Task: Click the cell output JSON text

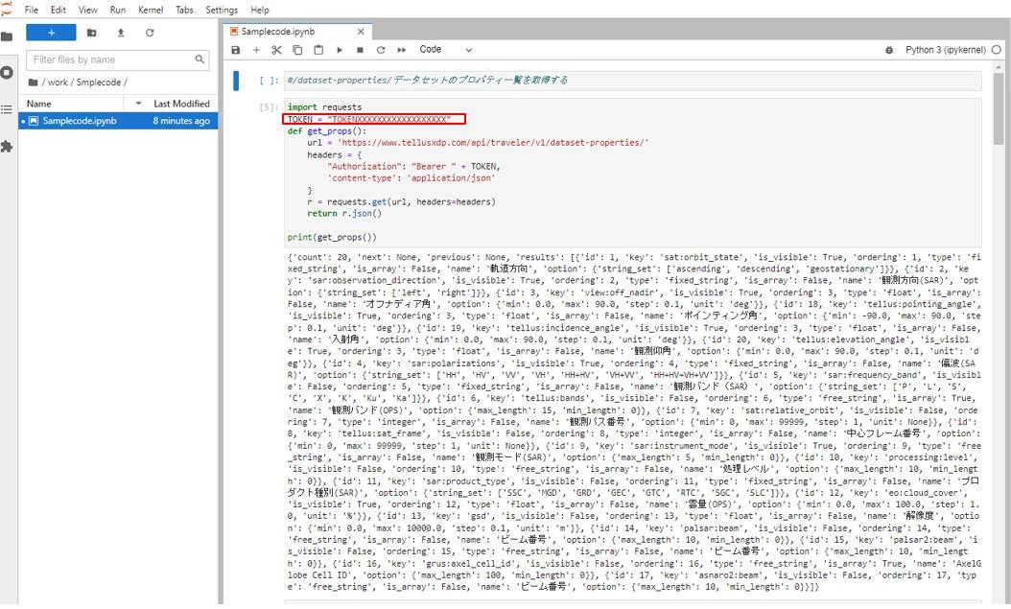Action: tap(633, 421)
